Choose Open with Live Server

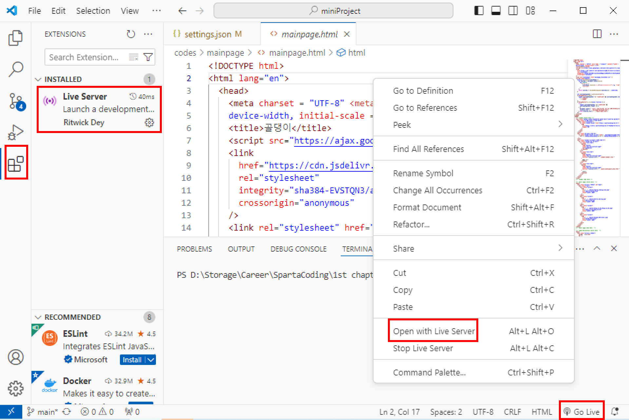click(x=473, y=331)
